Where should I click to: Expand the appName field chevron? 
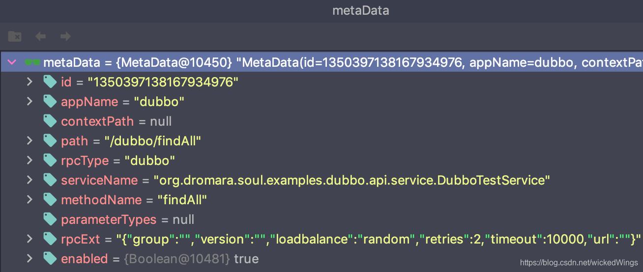(29, 101)
